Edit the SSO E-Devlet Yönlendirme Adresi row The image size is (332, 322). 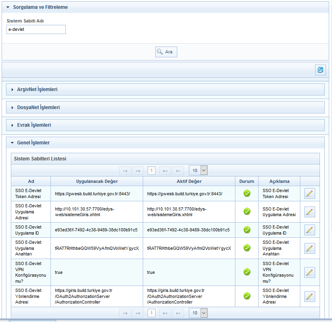[310, 296]
